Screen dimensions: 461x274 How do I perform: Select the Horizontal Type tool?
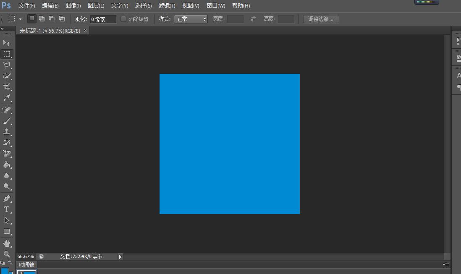(6, 209)
